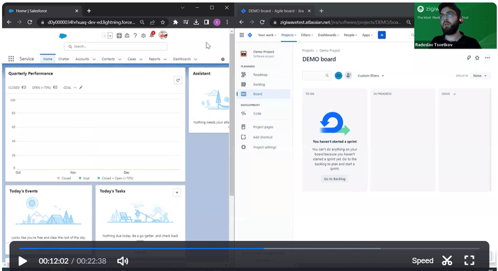Open the Jira Dashboards menu
498x271 pixels.
[x=328, y=35]
